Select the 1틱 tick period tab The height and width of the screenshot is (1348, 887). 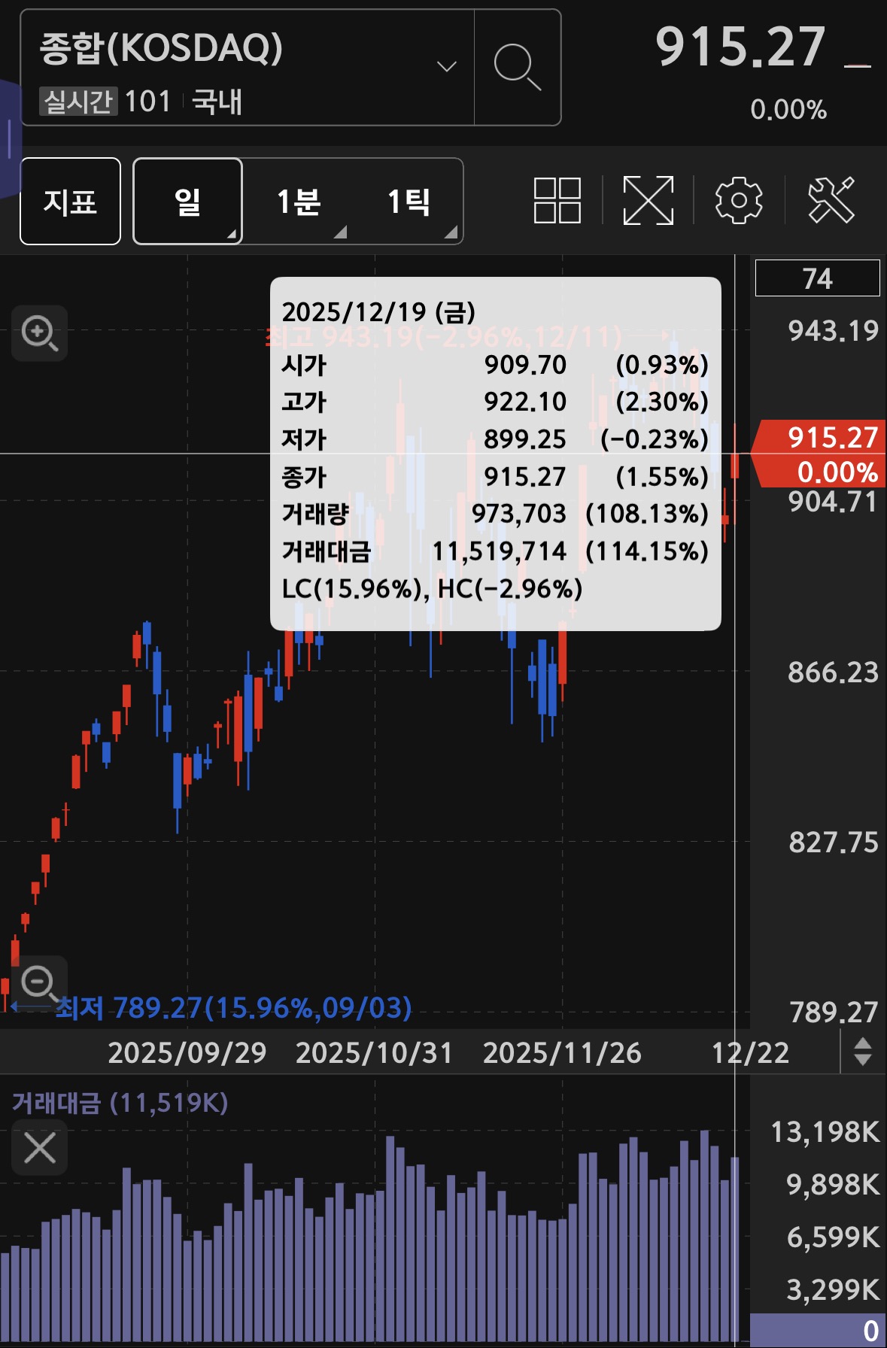tap(409, 201)
